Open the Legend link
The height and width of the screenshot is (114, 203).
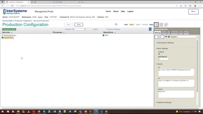coord(95,29)
